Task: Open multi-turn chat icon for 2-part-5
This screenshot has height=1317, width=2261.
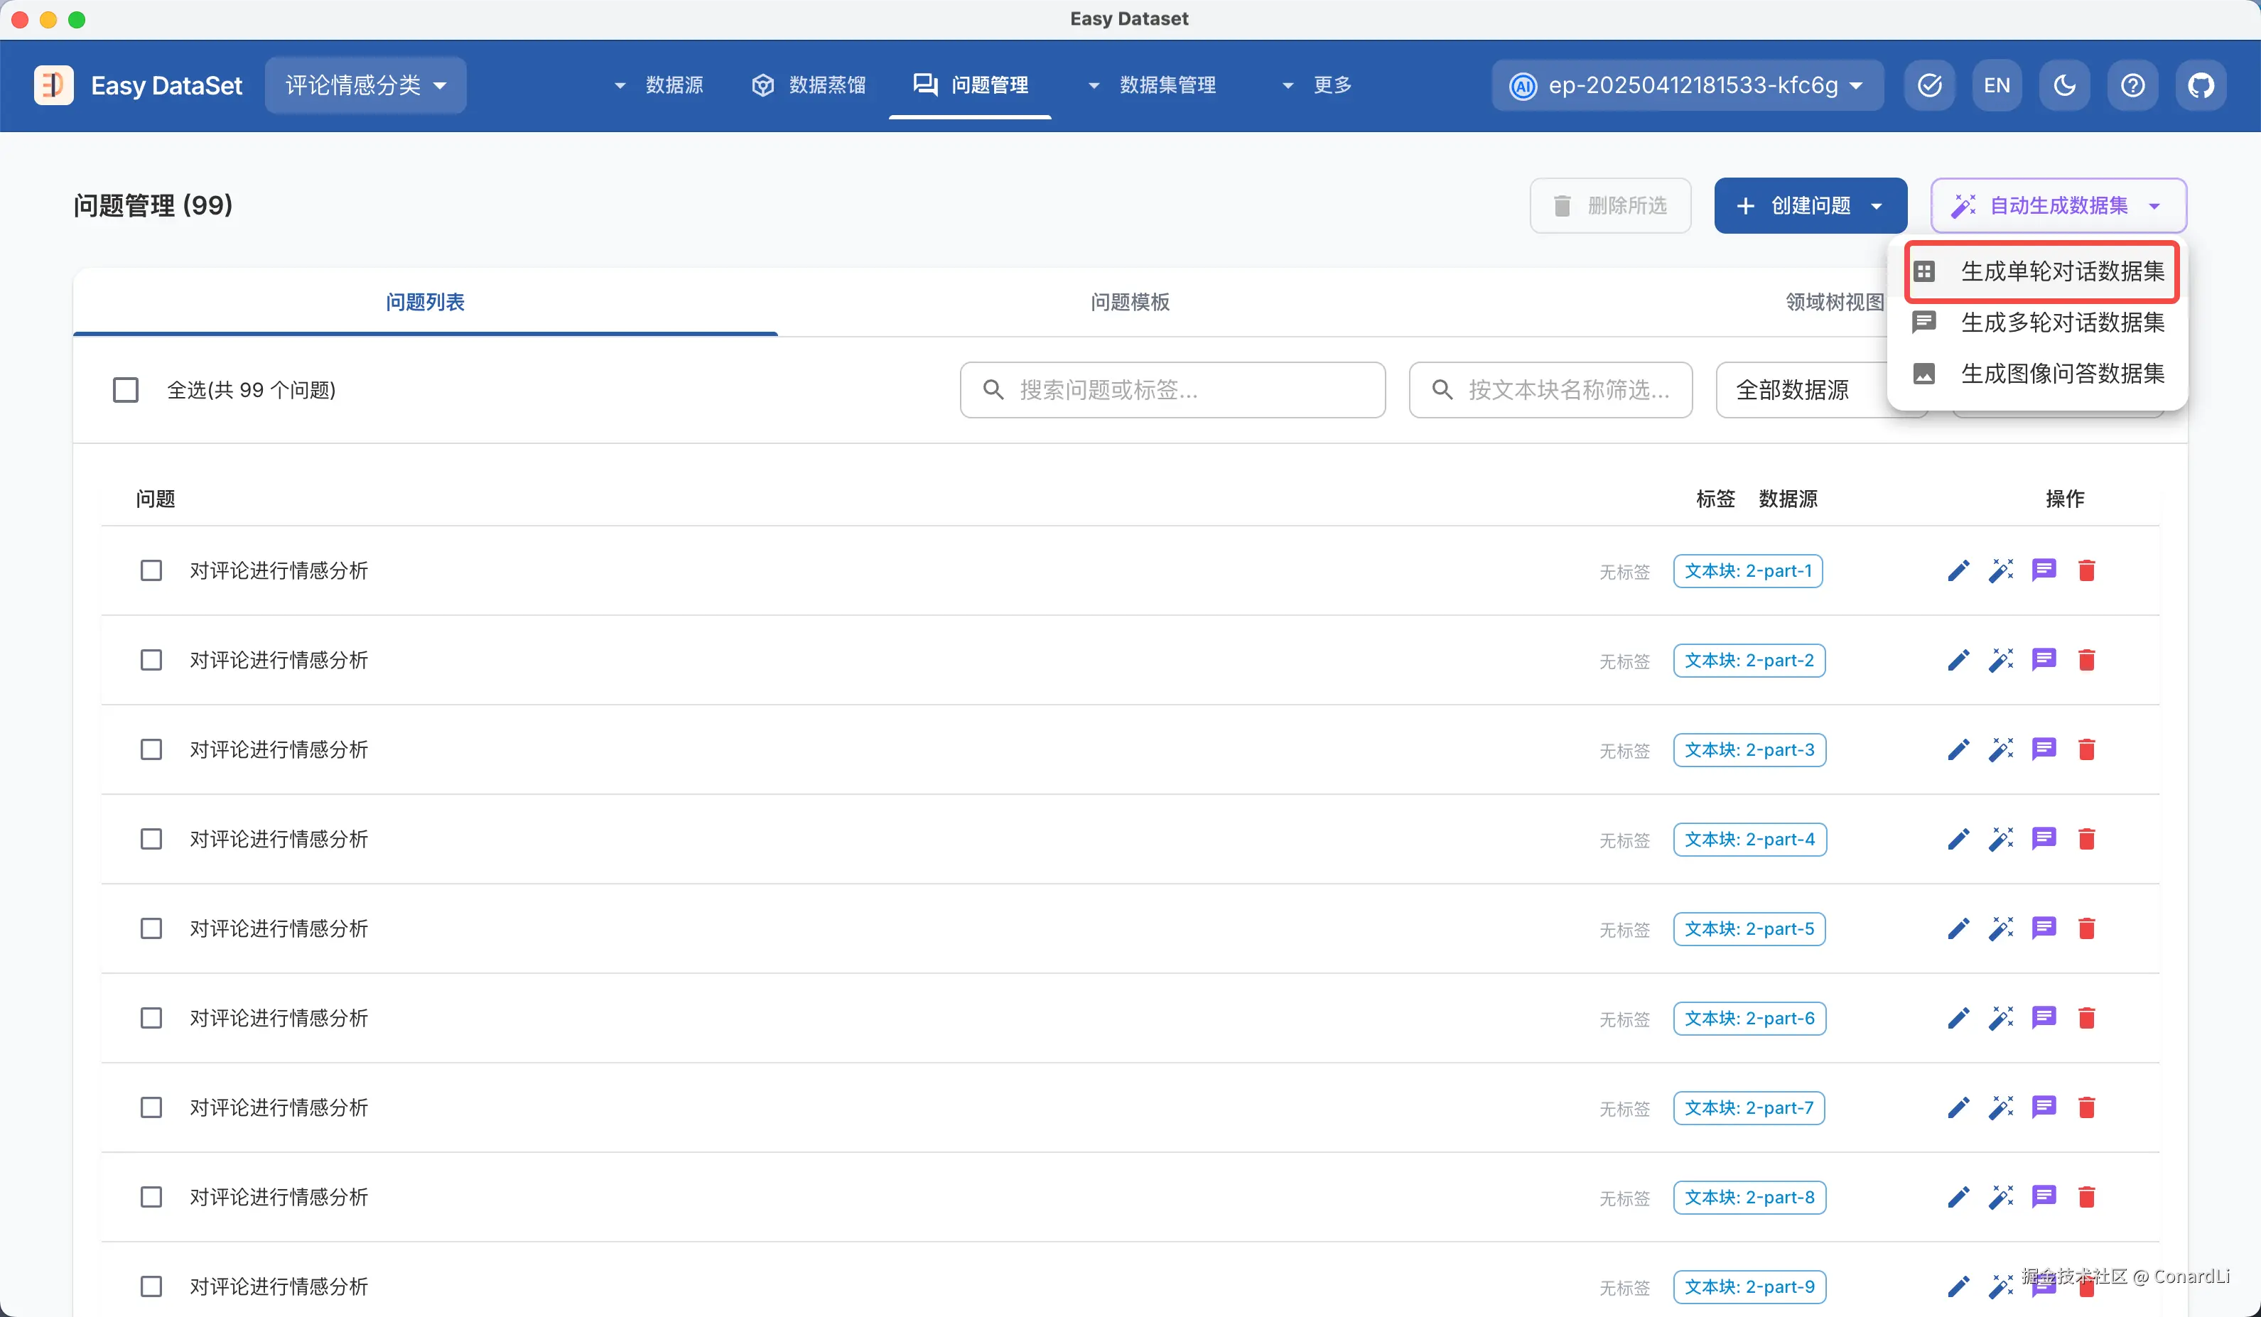Action: coord(2044,928)
